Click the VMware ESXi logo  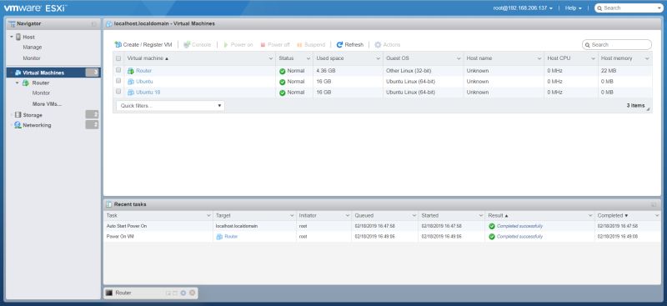click(x=35, y=8)
